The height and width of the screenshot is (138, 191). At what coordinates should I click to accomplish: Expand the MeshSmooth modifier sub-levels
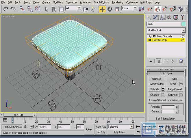pos(154,36)
